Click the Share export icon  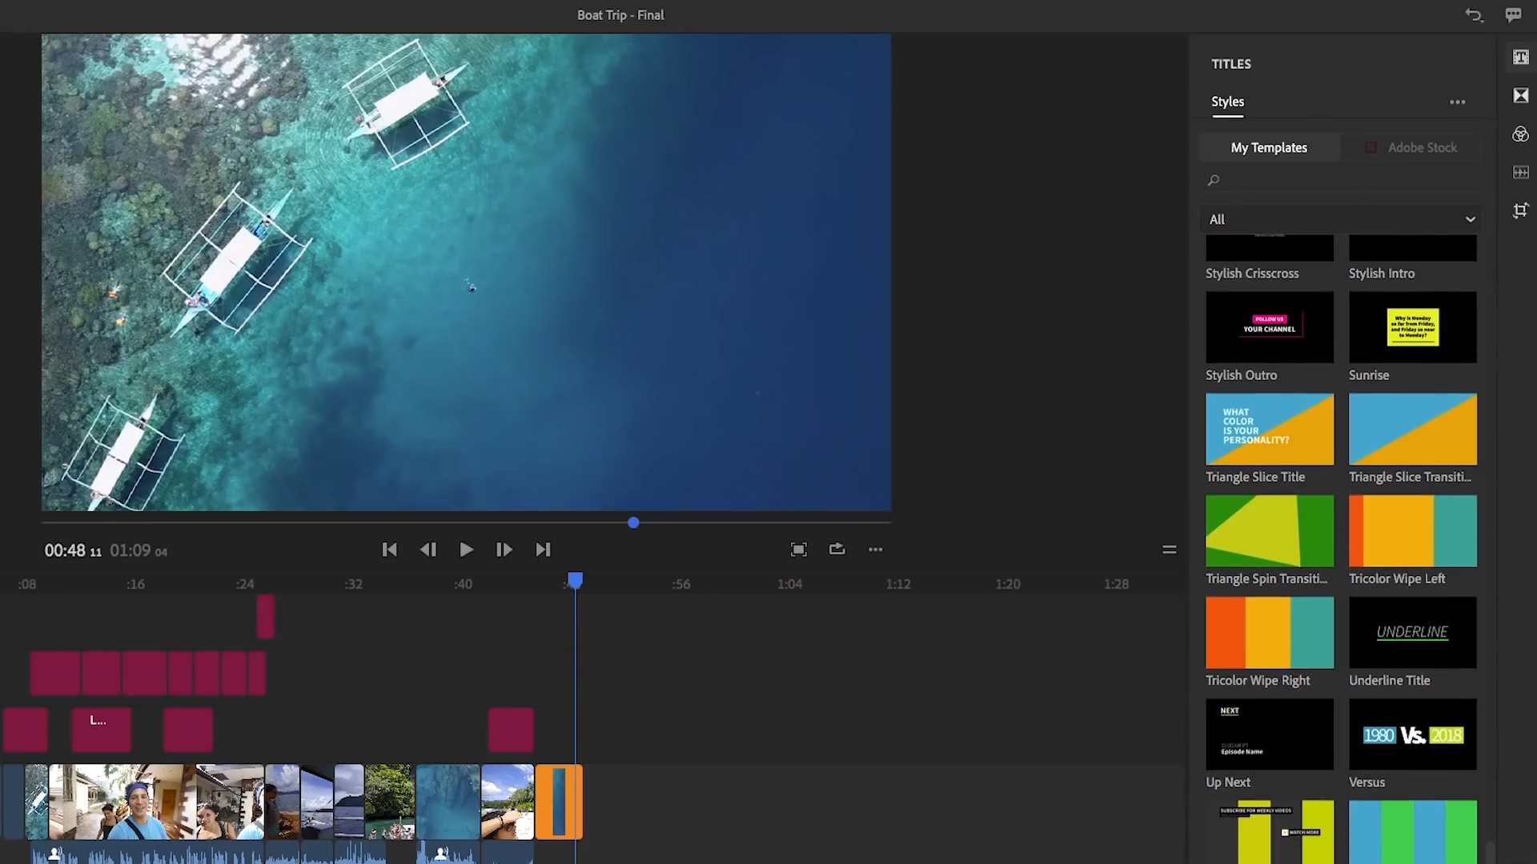coord(837,550)
